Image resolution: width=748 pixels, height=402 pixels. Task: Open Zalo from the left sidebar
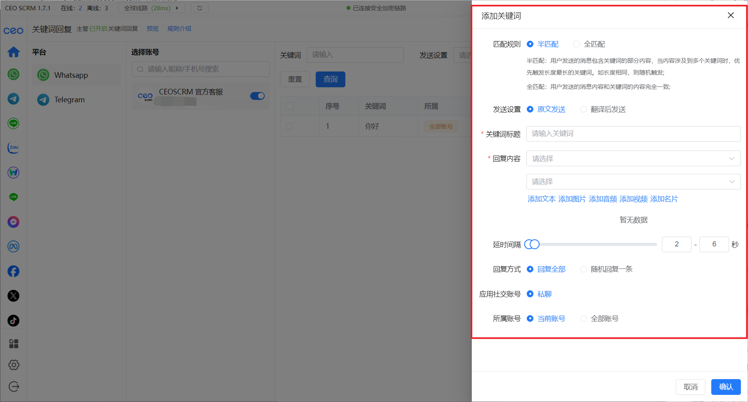click(x=13, y=148)
